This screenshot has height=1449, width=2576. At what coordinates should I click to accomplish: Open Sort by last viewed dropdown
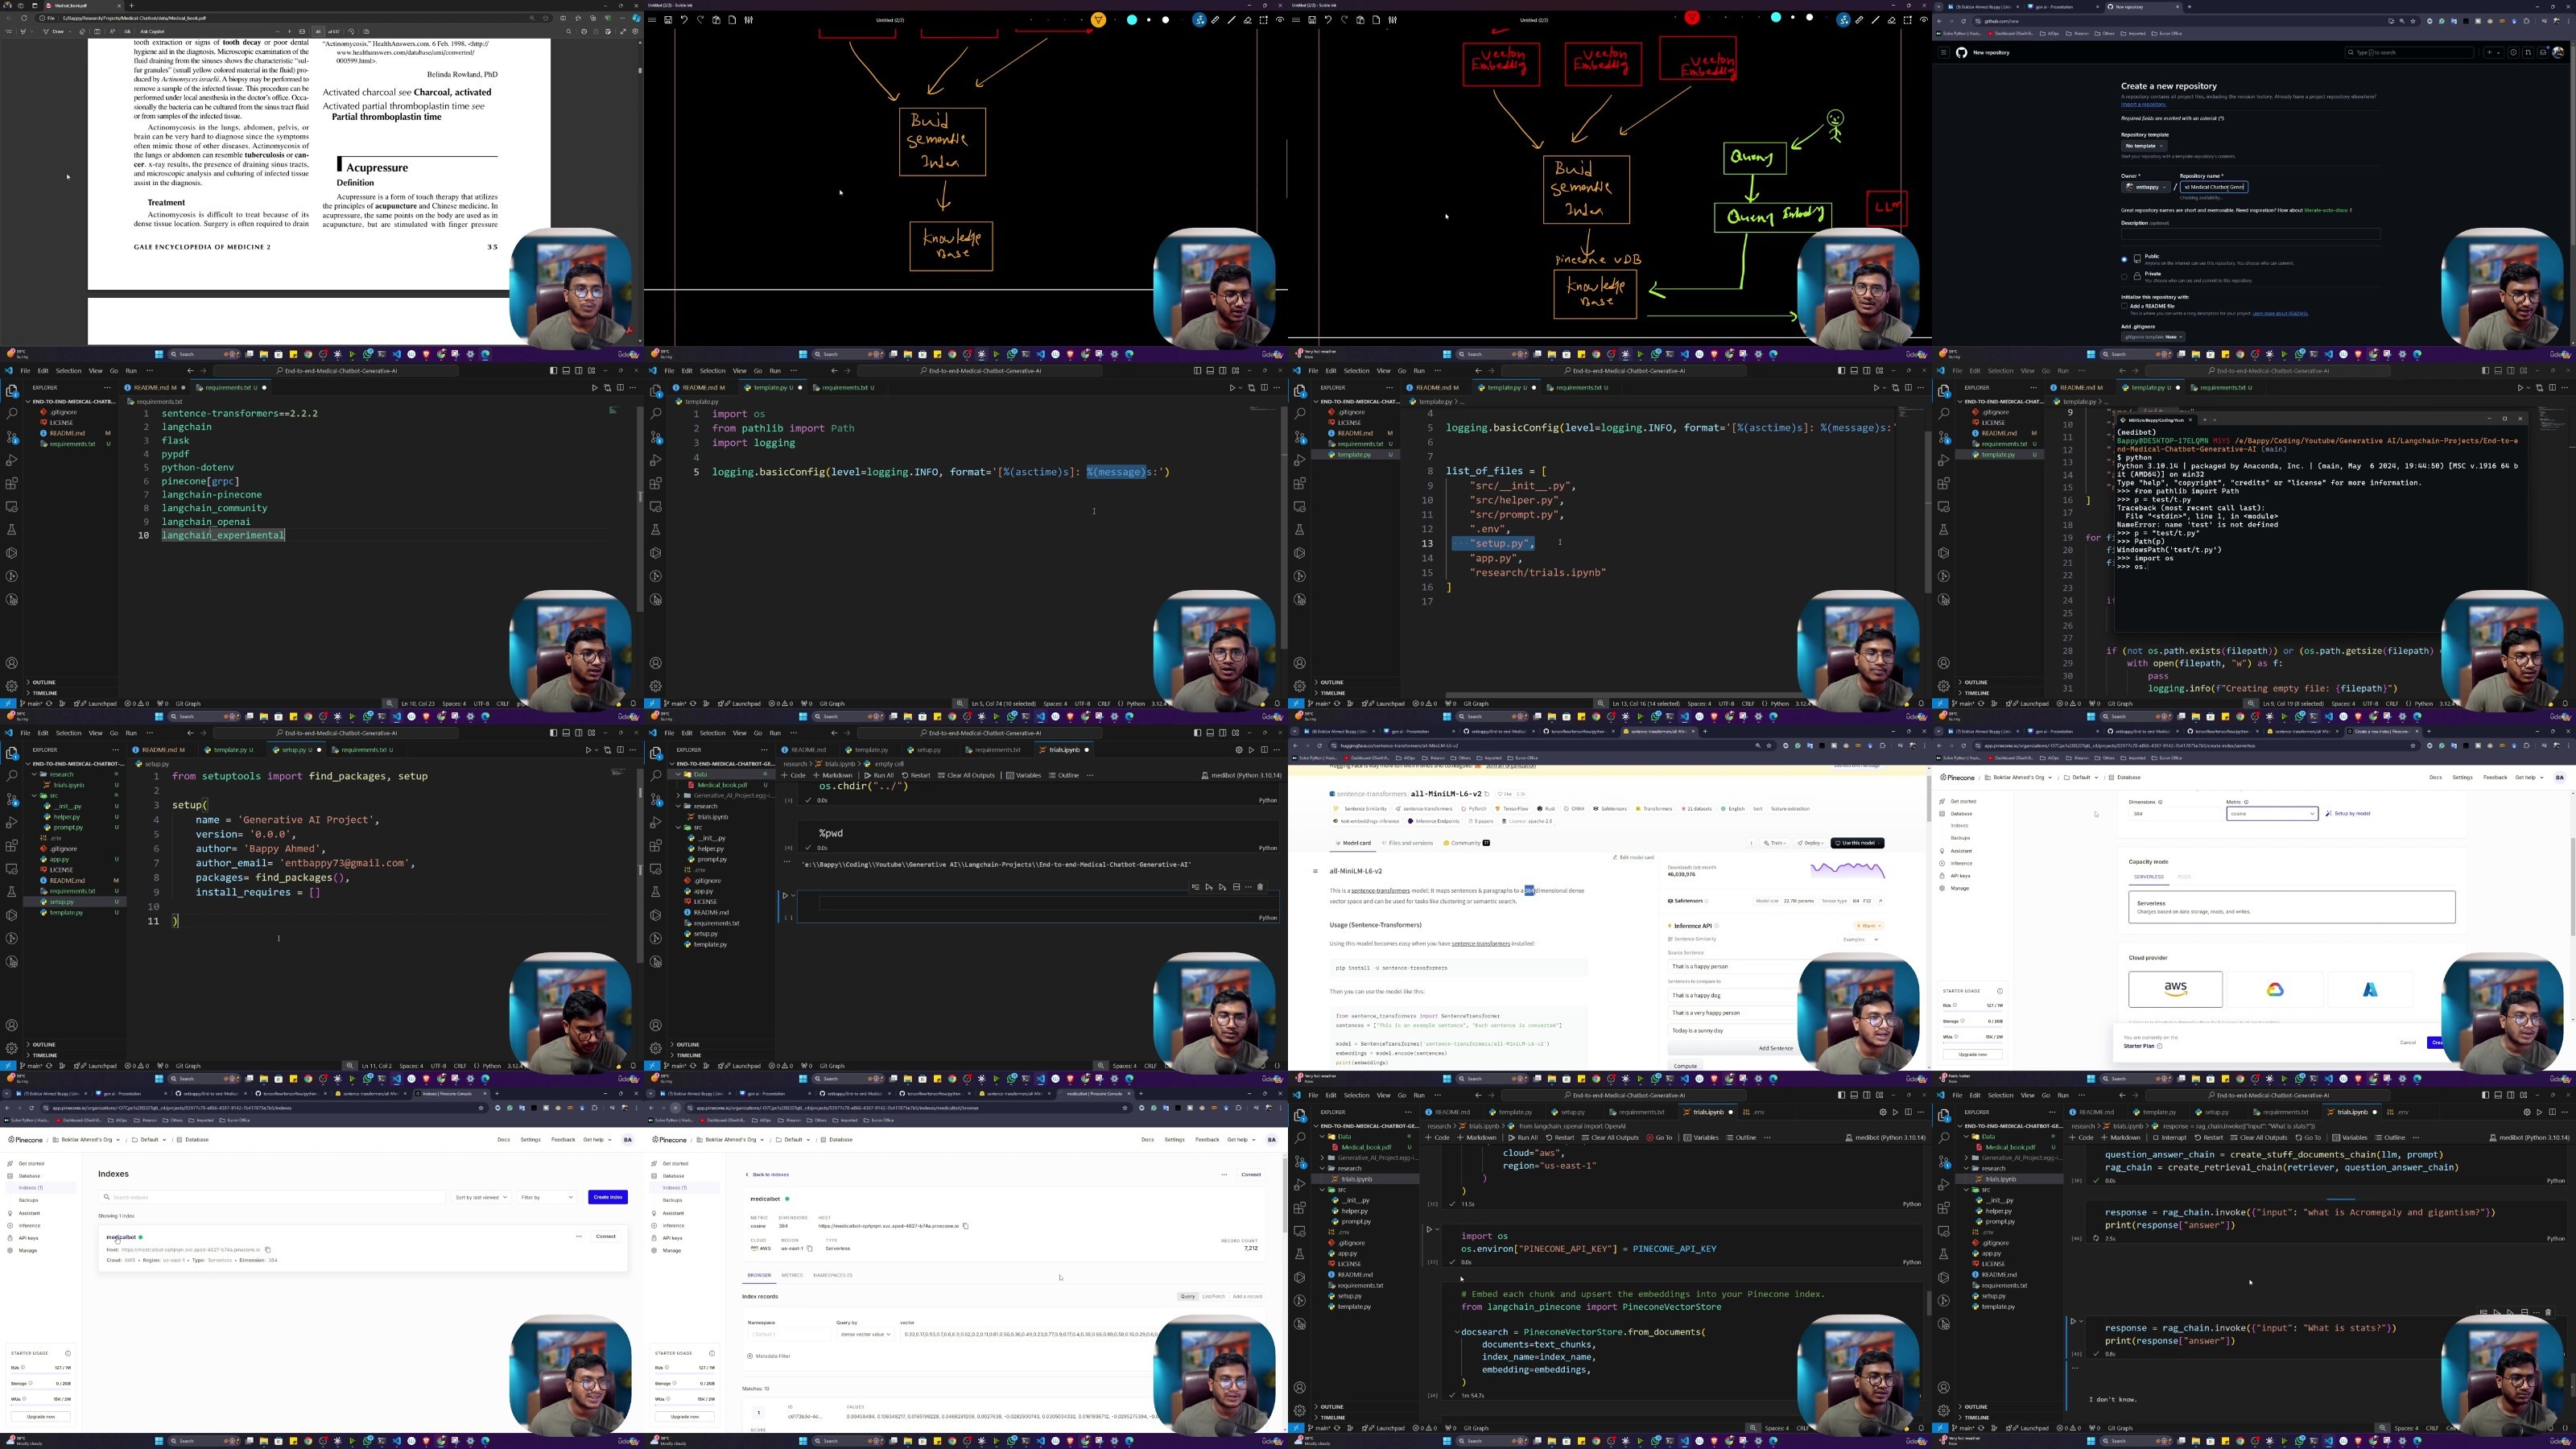click(x=482, y=1197)
